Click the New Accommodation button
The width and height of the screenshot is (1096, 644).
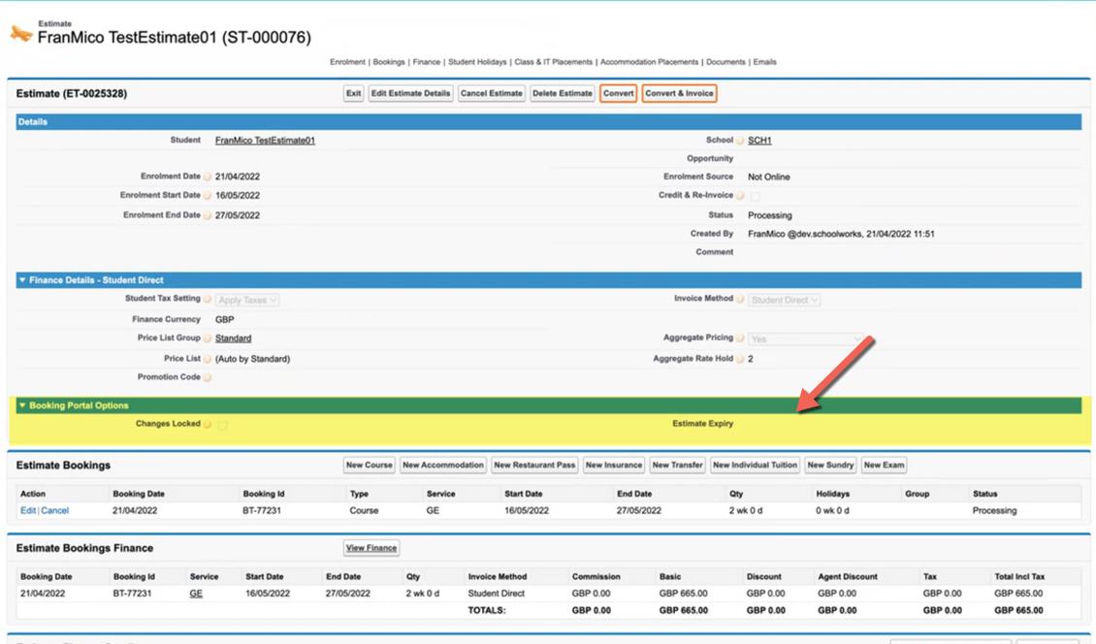[442, 466]
